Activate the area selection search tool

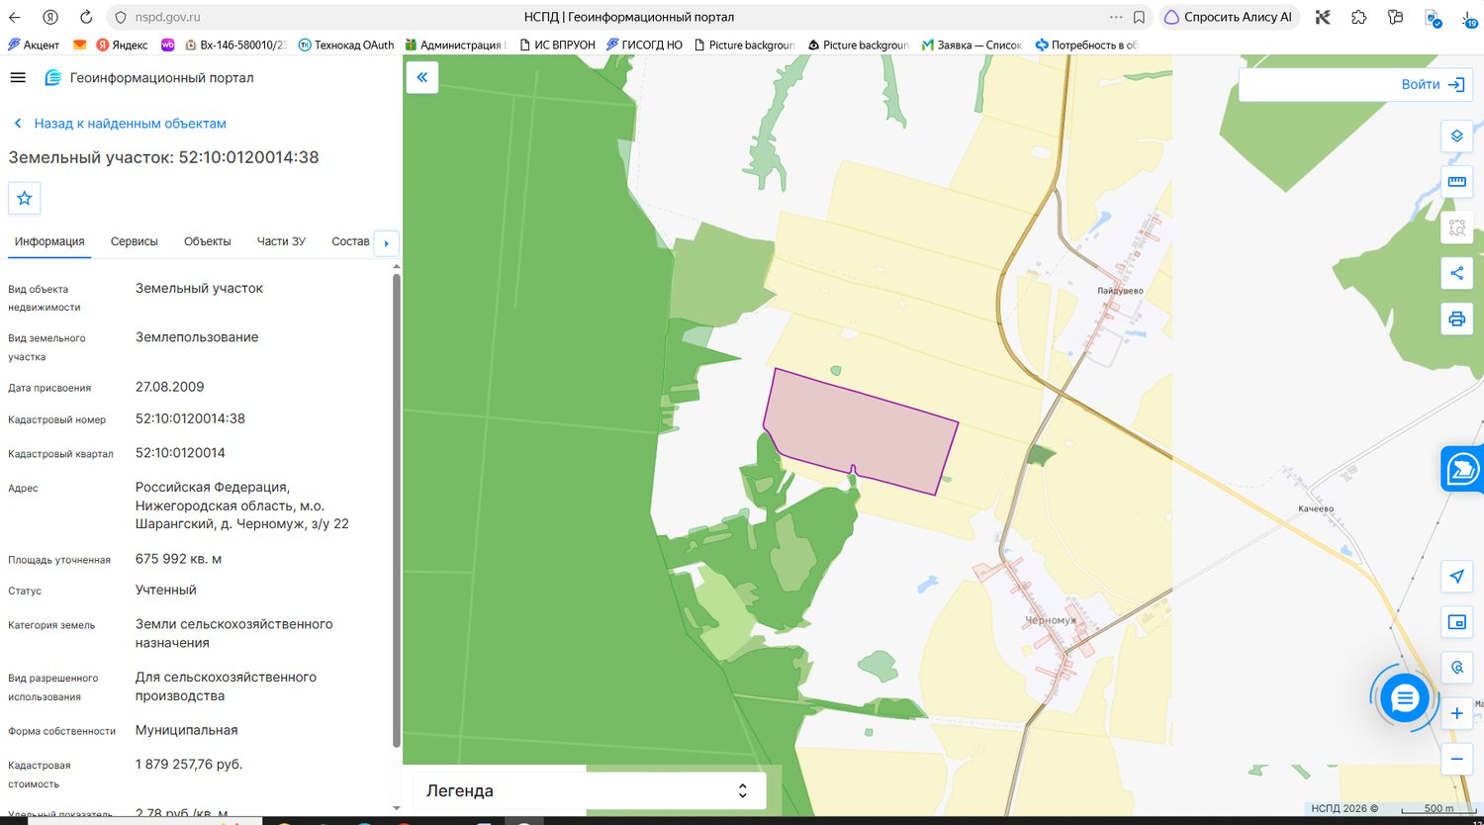coord(1456,228)
